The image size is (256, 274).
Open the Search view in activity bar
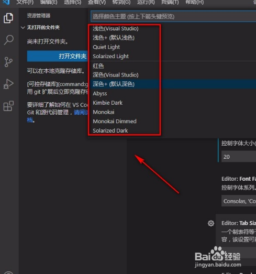click(x=8, y=40)
